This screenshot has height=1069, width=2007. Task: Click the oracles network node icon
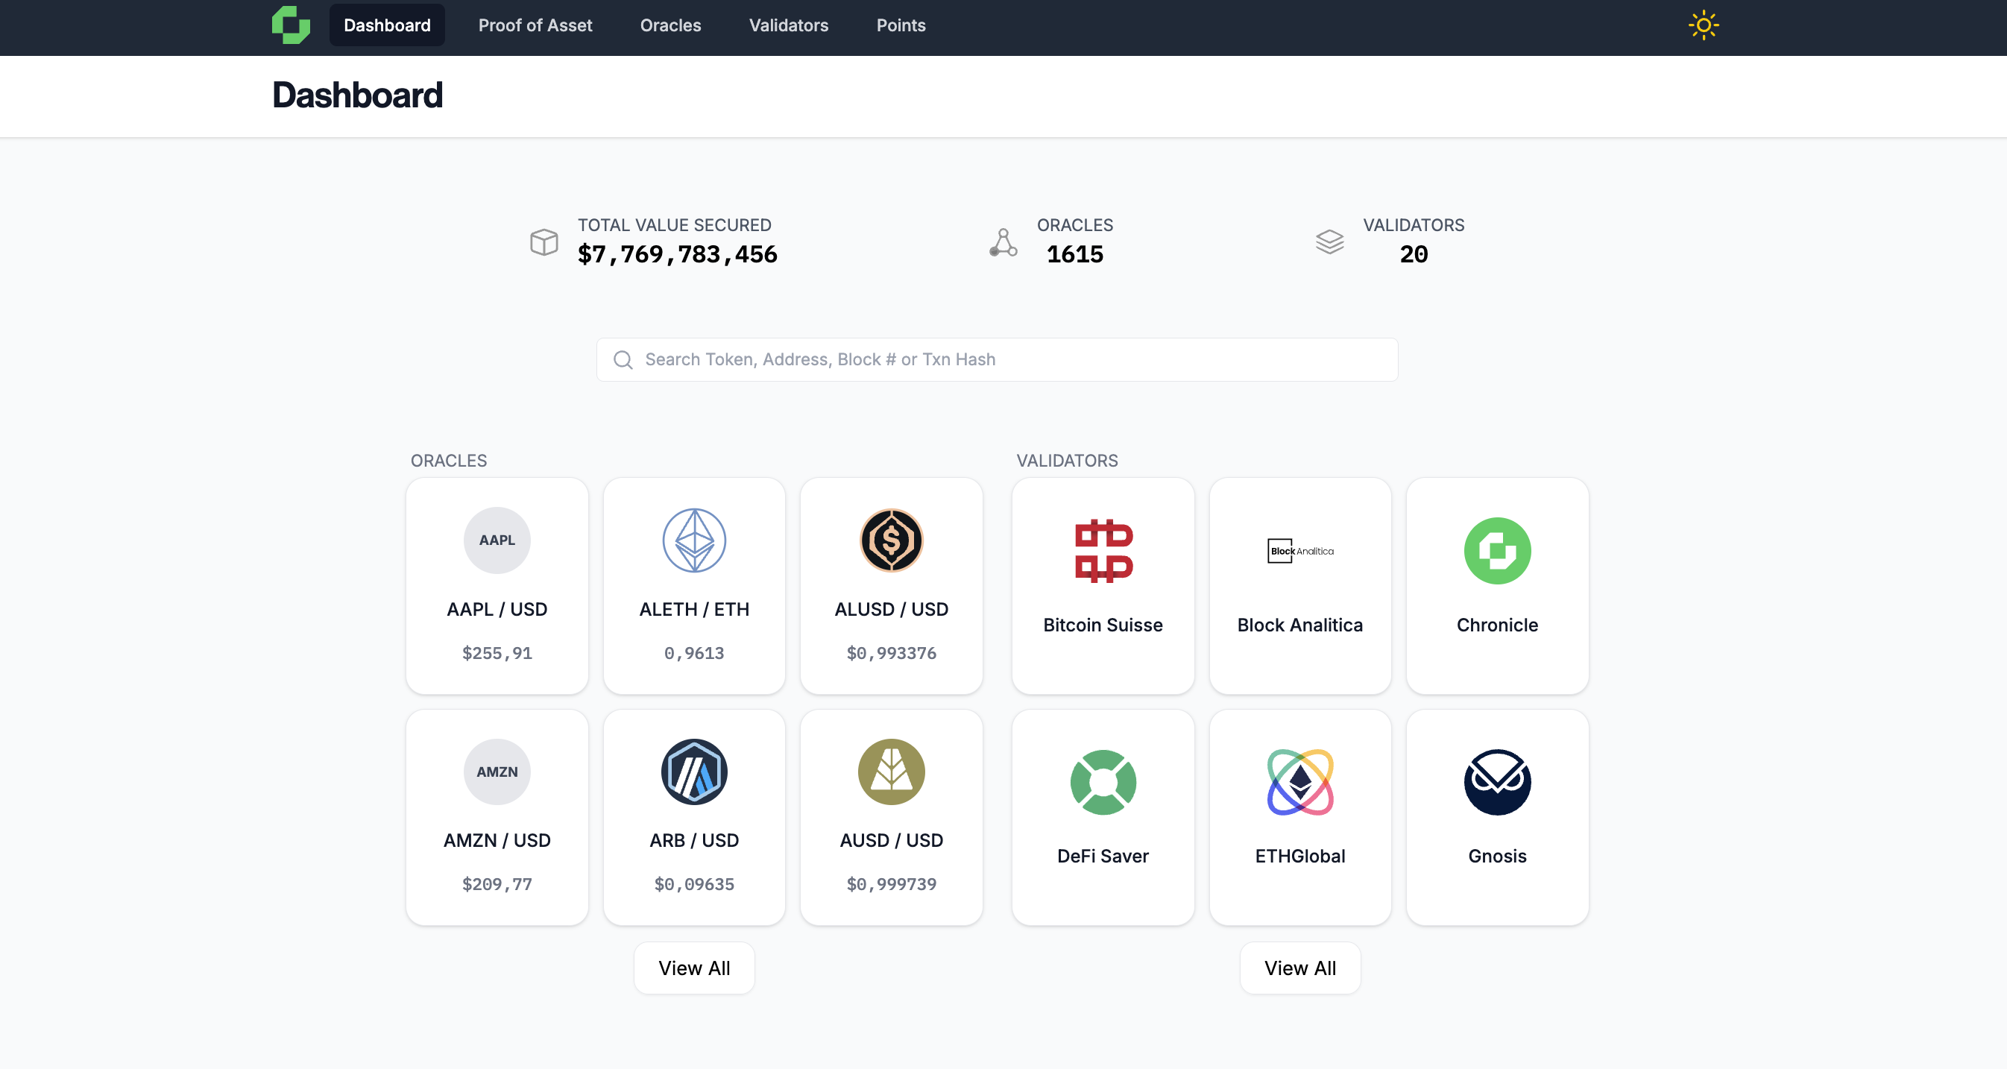pos(1003,242)
